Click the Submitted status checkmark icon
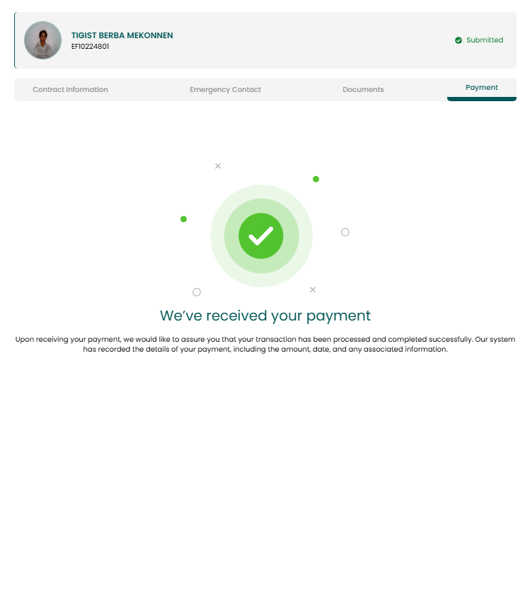This screenshot has width=530, height=612. tap(459, 40)
